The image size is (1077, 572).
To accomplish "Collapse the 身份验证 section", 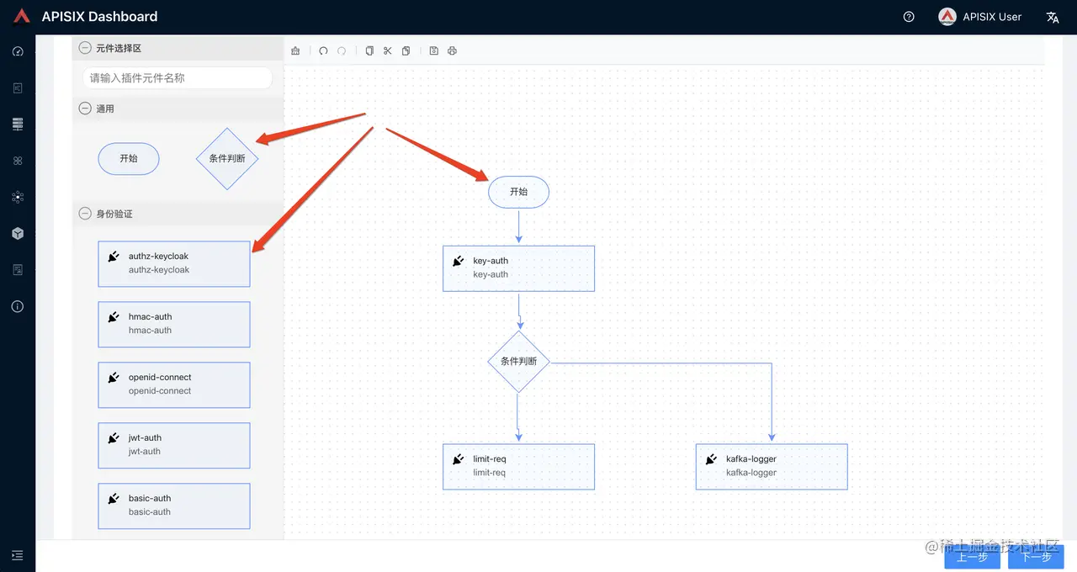I will (x=85, y=214).
